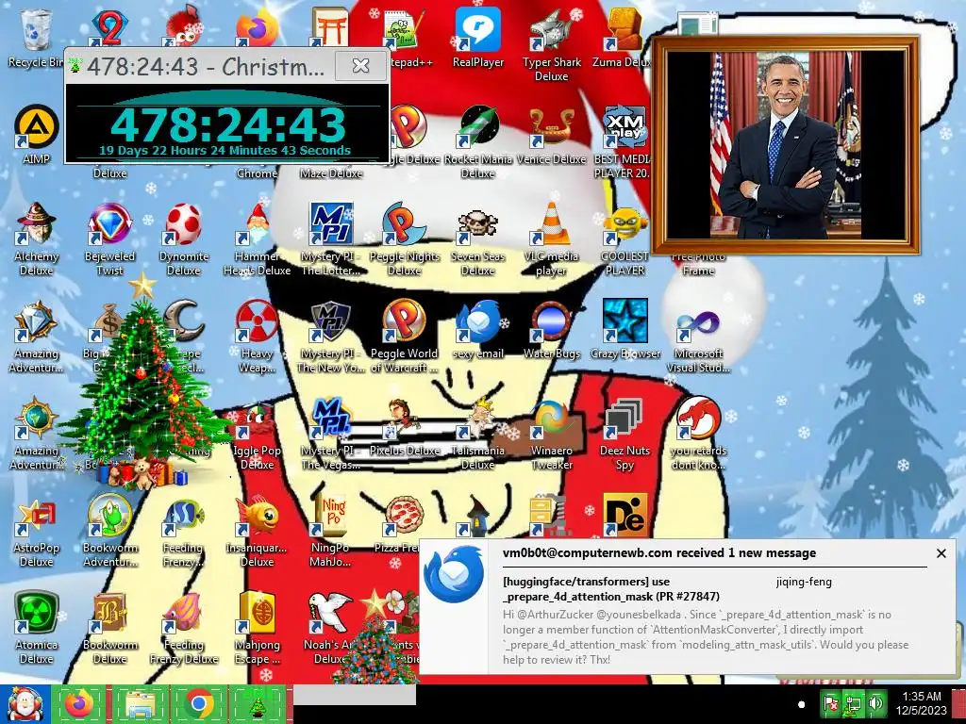Launch Bookworm Deluxe desktop shortcut
The image size is (966, 724).
pos(109,628)
